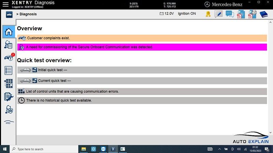Open the notes pencil icon in toolbar
Image resolution: width=273 pixels, height=153 pixels.
point(218,14)
